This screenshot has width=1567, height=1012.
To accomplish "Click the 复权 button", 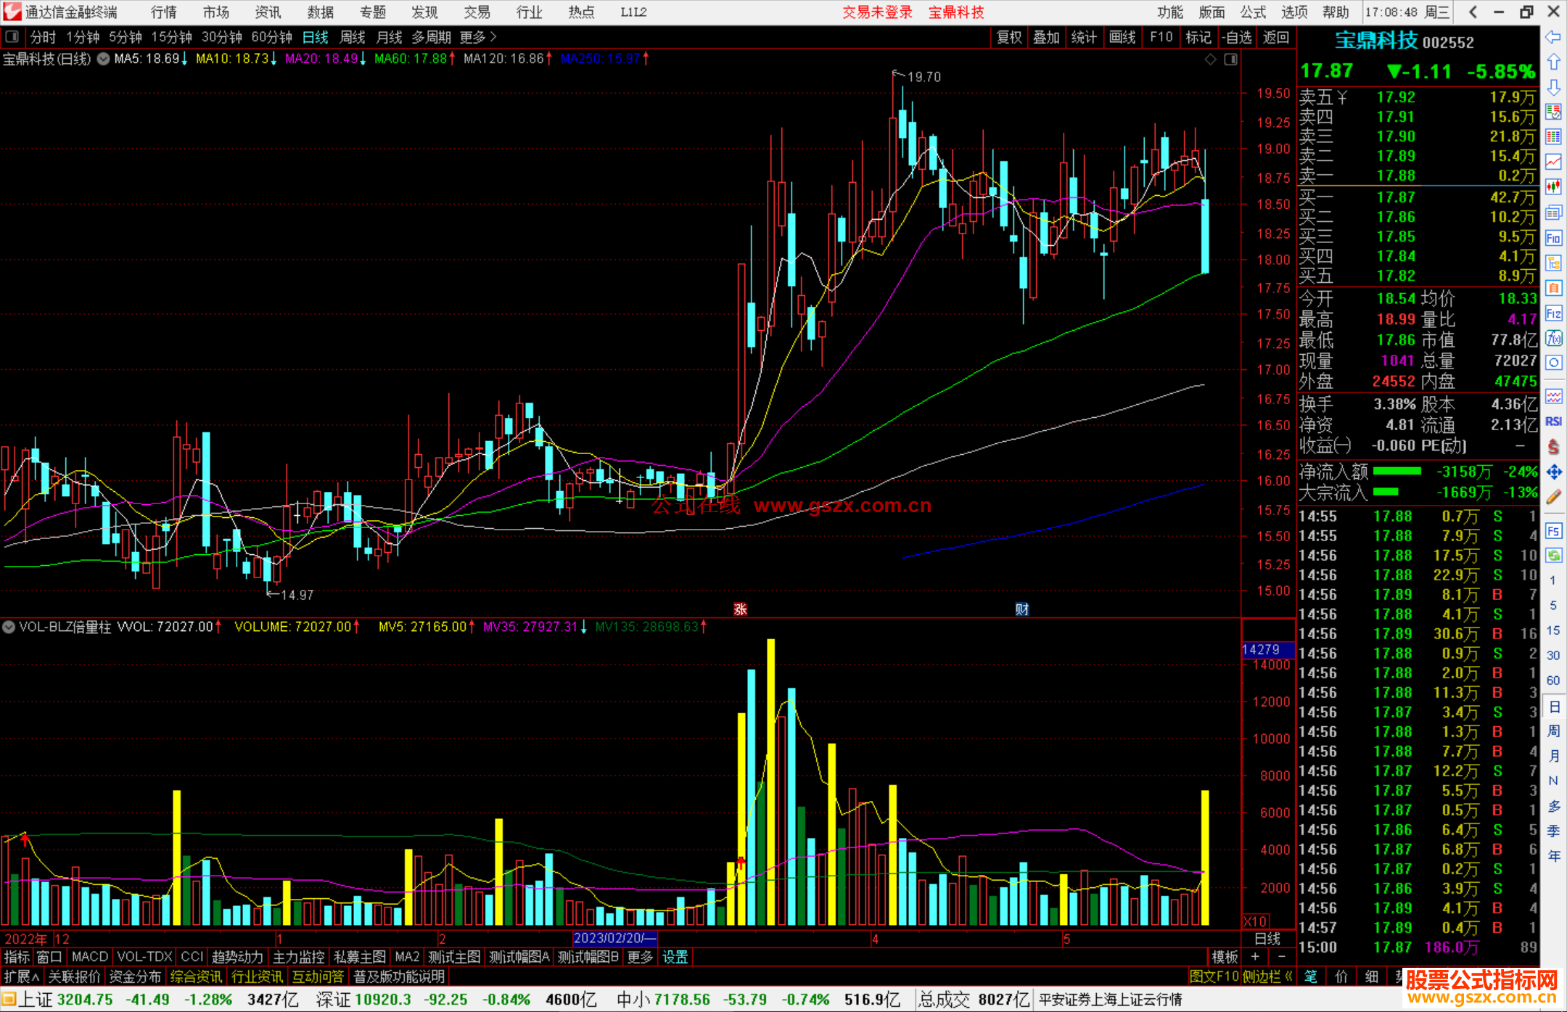I will pyautogui.click(x=1009, y=37).
